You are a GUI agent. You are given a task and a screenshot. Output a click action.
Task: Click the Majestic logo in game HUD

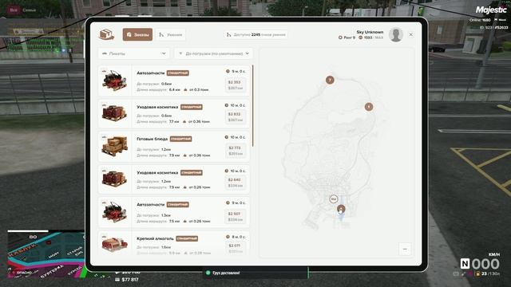coord(491,10)
